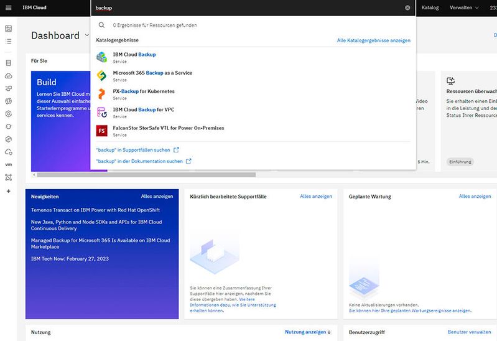Open IBM Cloud Backup for VPC result
Screen dimensions: 497x341
point(144,110)
